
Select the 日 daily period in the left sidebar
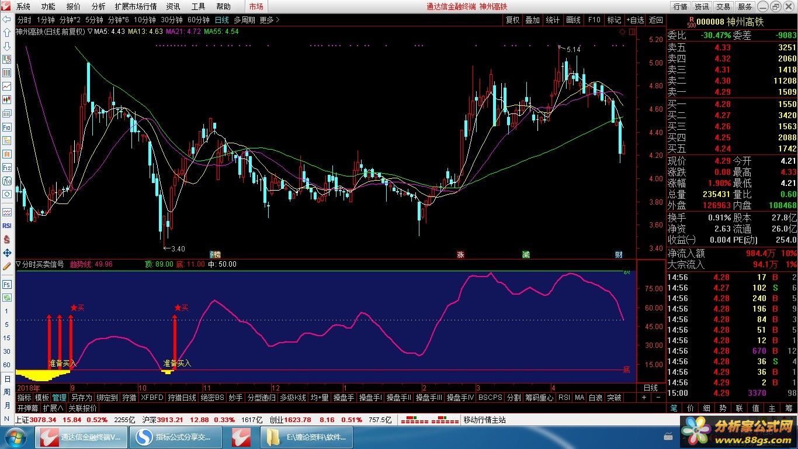[7, 378]
